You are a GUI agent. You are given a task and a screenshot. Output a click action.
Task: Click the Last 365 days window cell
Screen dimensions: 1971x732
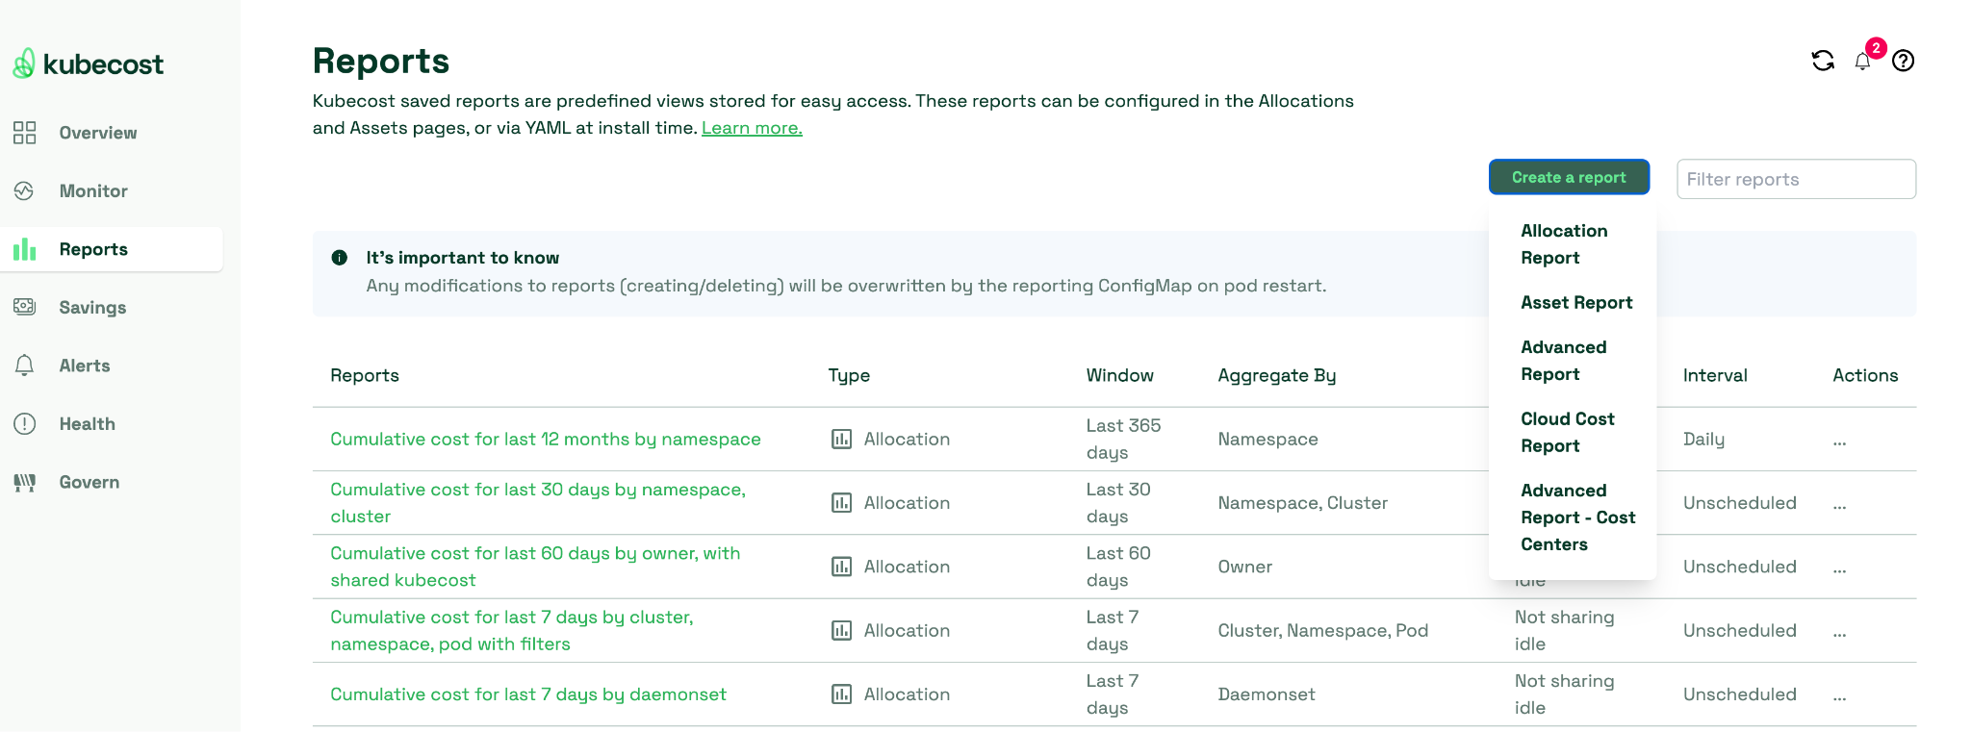click(1123, 439)
